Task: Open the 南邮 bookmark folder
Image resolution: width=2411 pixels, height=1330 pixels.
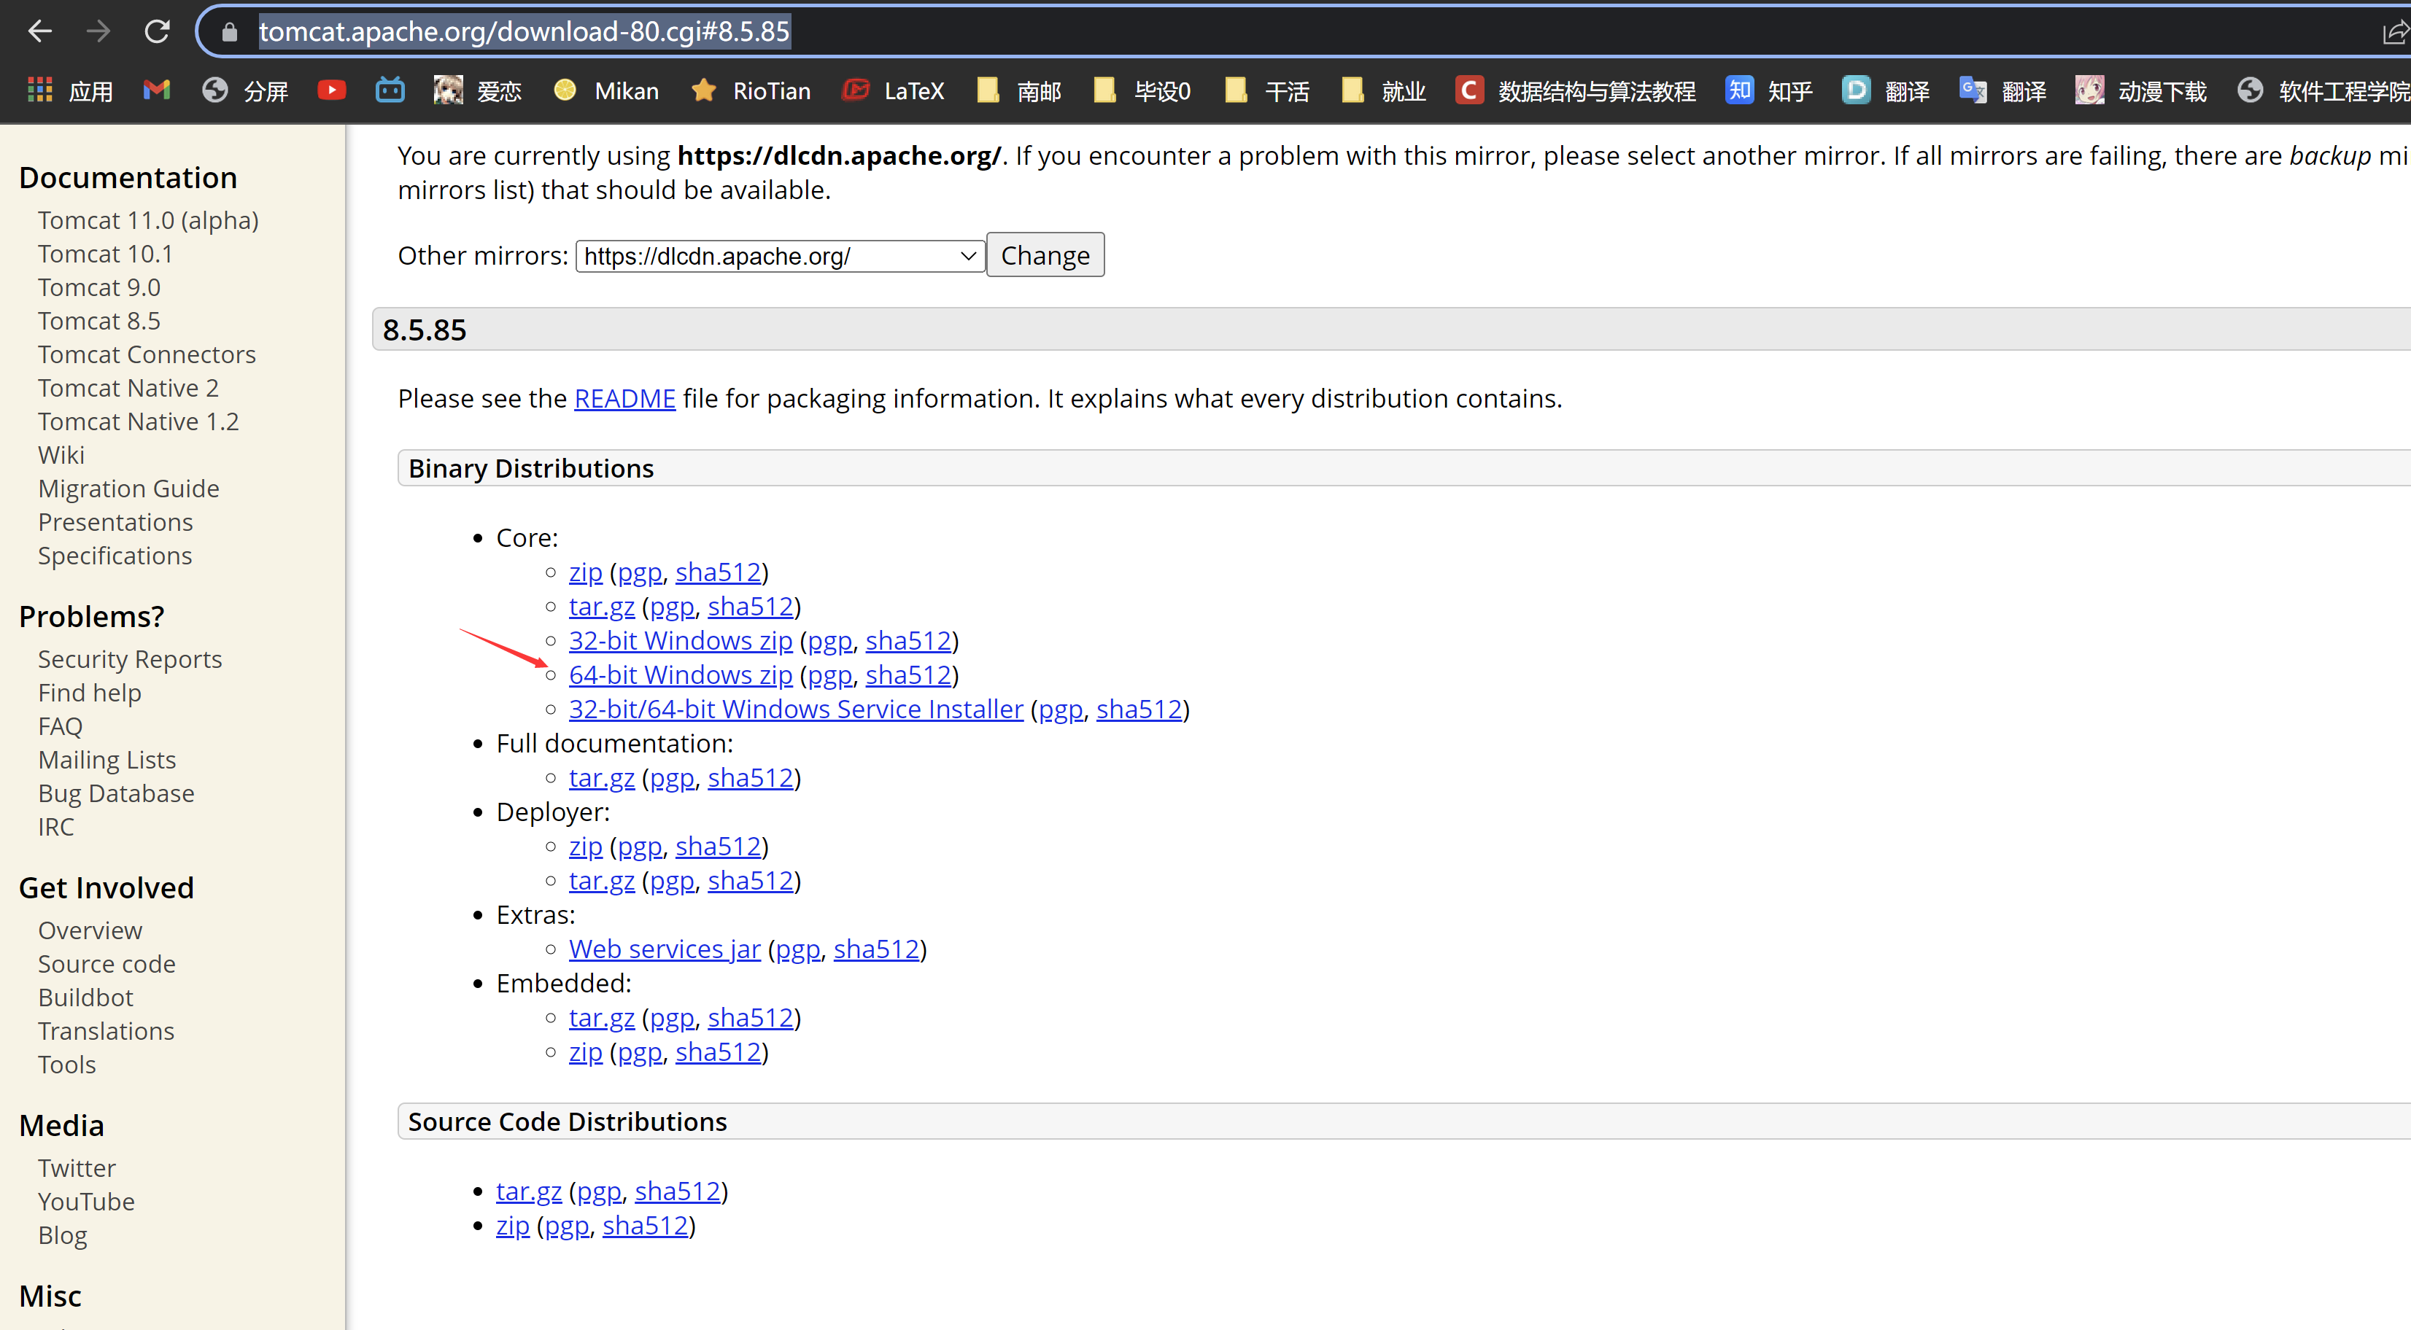Action: pyautogui.click(x=1018, y=90)
